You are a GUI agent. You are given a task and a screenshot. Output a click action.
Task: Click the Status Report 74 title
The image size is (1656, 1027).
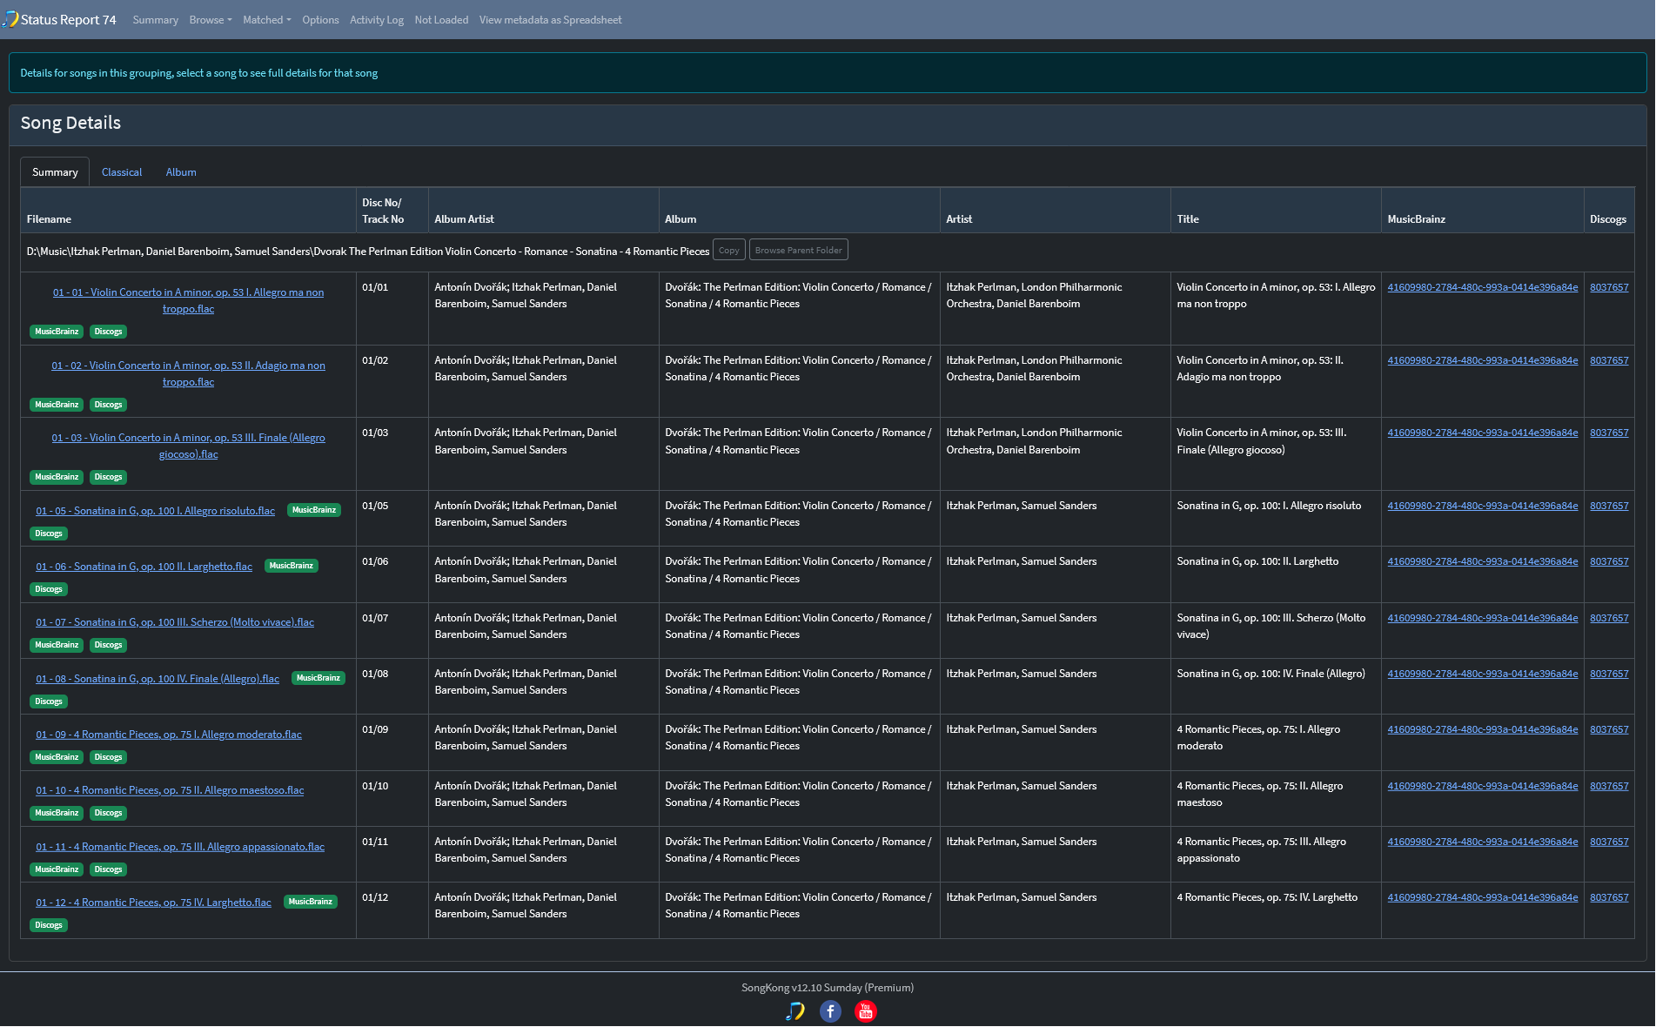pos(68,20)
